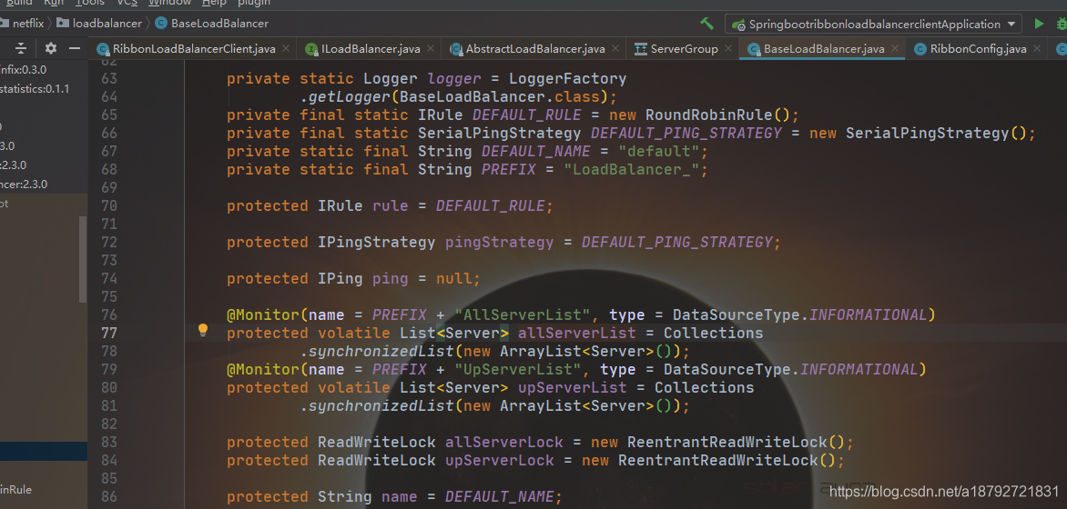This screenshot has height=509, width=1067.
Task: Start debugging with the green bug icon
Action: tap(1062, 24)
